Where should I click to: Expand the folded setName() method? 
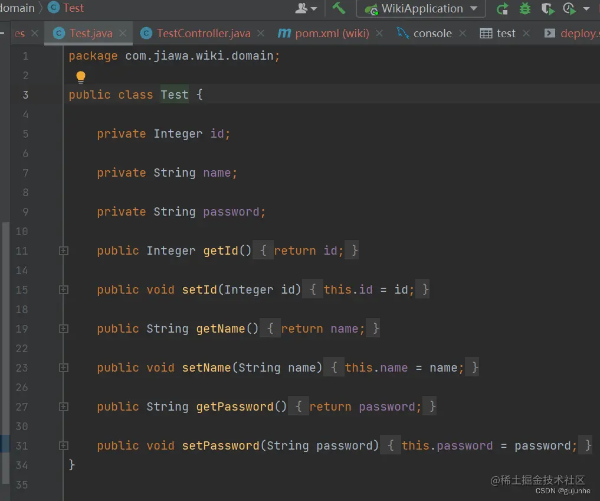coord(64,367)
